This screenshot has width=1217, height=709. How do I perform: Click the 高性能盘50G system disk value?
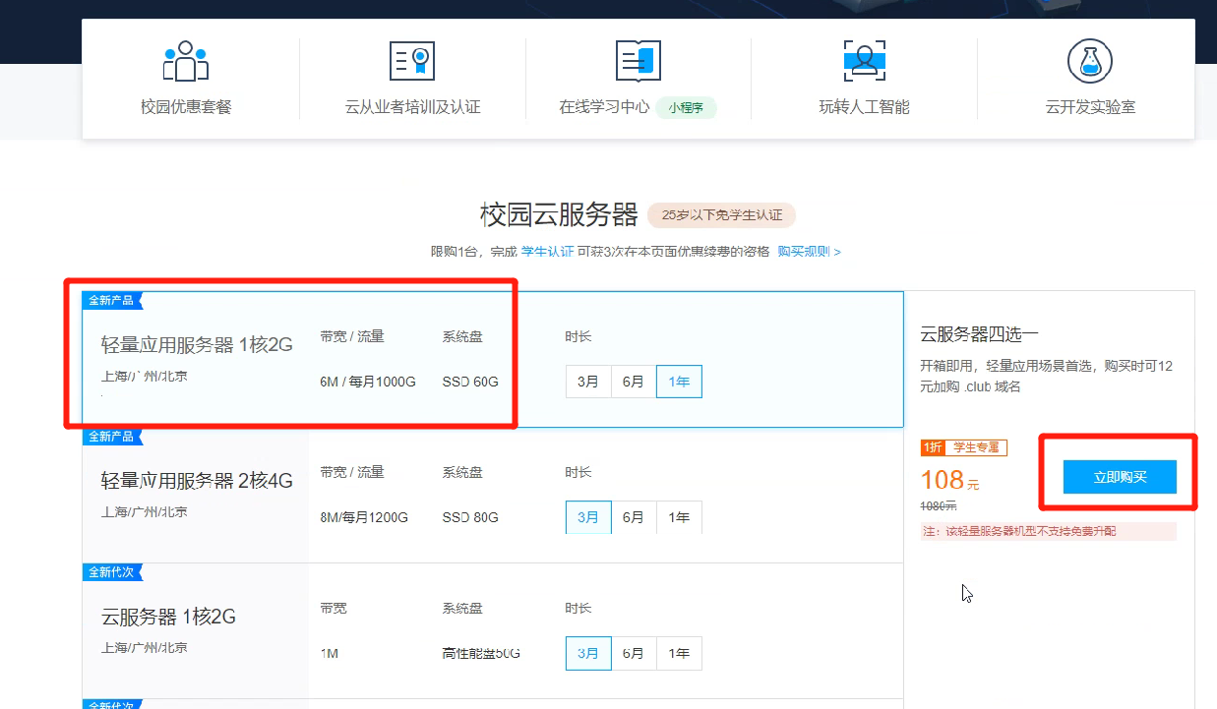pos(481,653)
